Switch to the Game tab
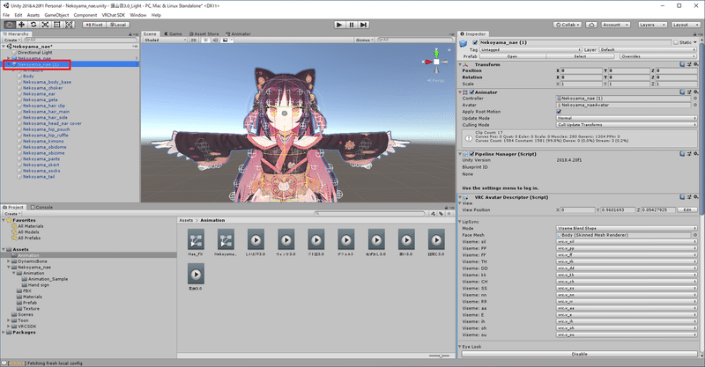Viewport: 705px width, 367px height. coord(173,34)
